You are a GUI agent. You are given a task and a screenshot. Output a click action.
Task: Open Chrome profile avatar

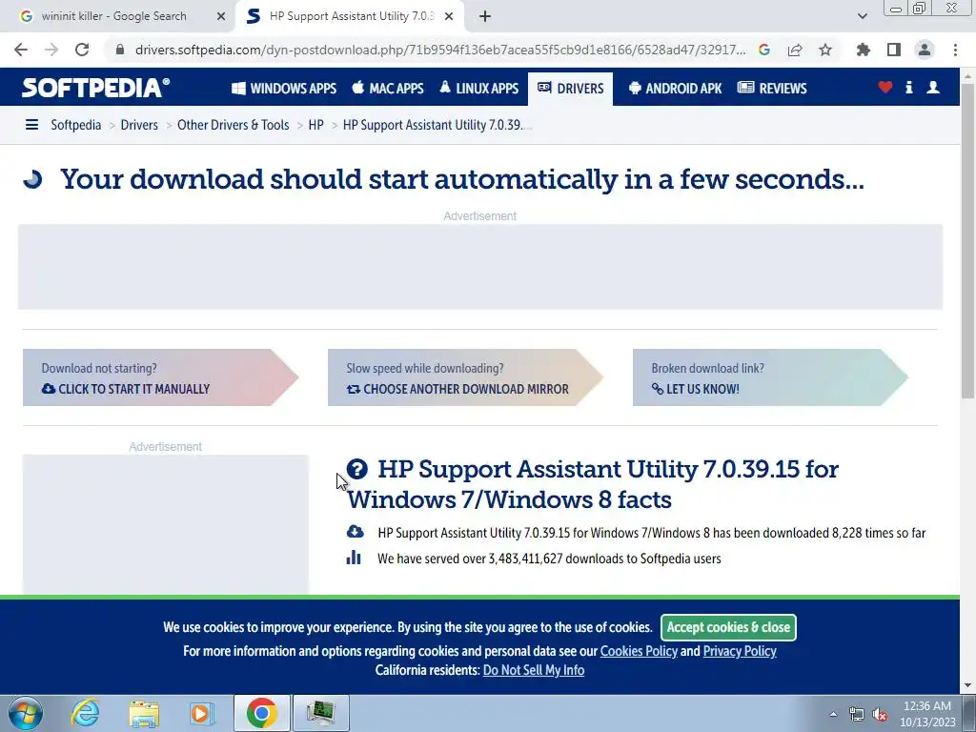coord(925,50)
